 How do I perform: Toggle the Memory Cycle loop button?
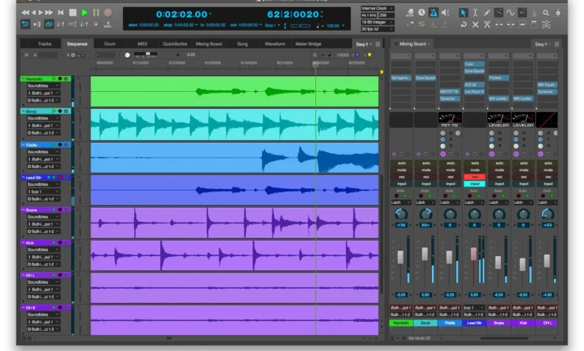(x=49, y=25)
